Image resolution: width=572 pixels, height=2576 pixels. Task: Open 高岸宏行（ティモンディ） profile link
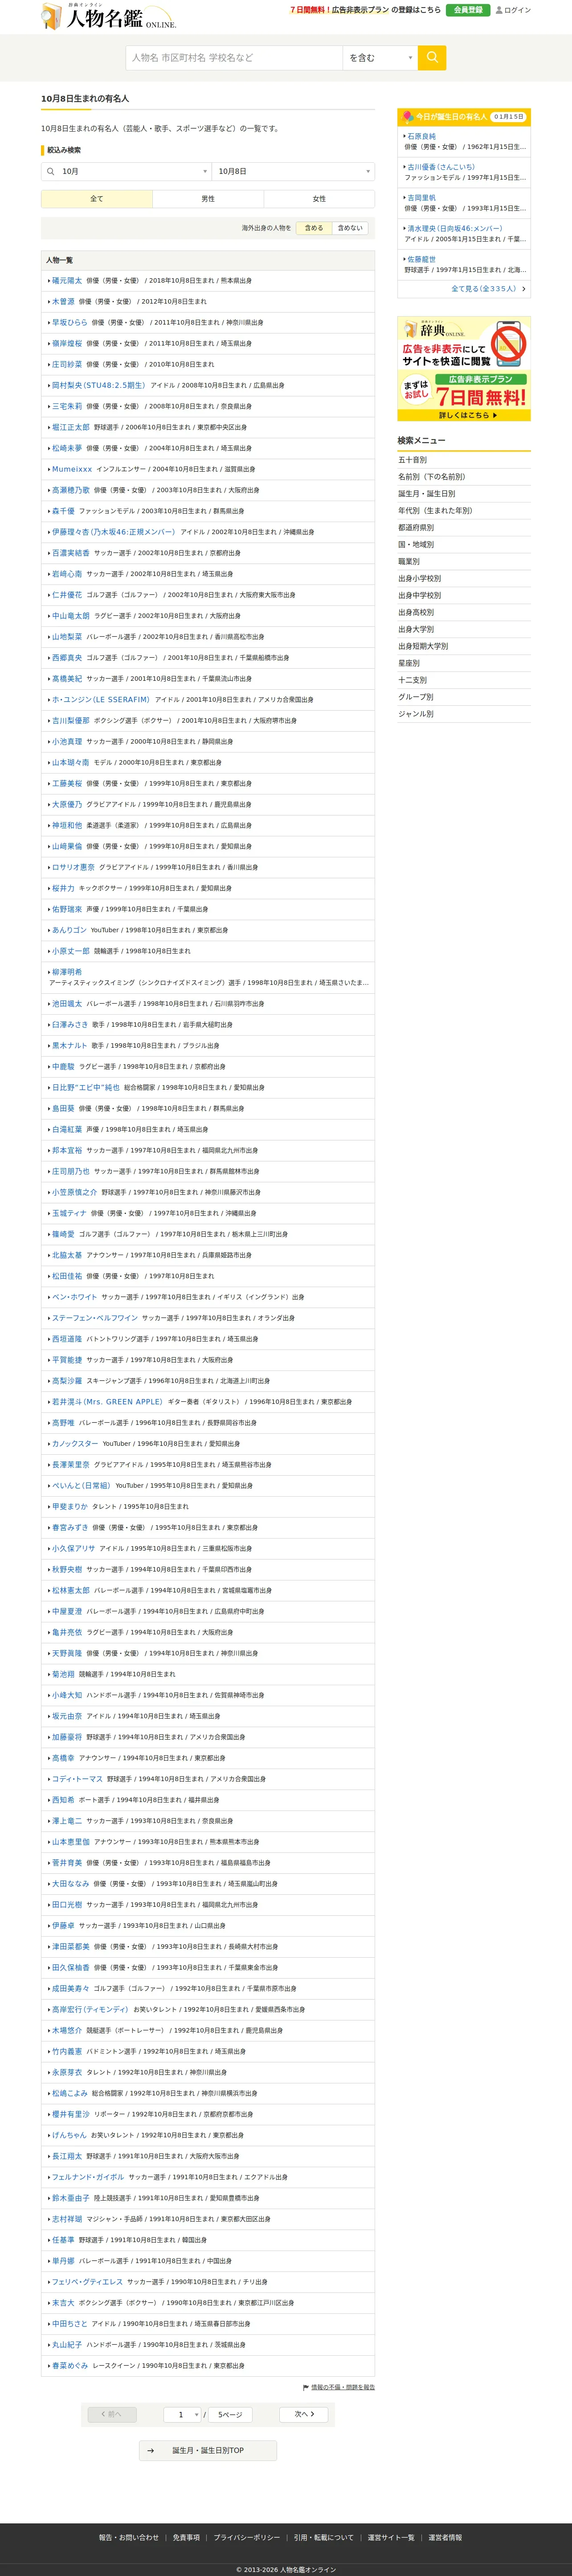point(90,2009)
